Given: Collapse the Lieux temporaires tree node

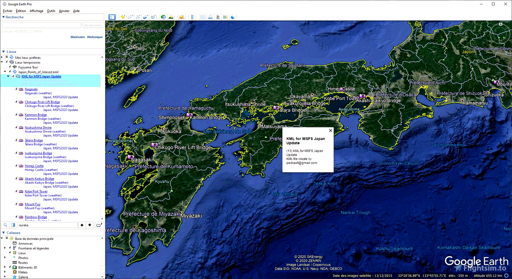Looking at the screenshot, I should pyautogui.click(x=2, y=62).
